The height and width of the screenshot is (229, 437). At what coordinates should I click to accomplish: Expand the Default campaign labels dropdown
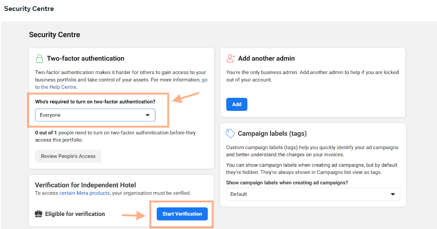313,194
